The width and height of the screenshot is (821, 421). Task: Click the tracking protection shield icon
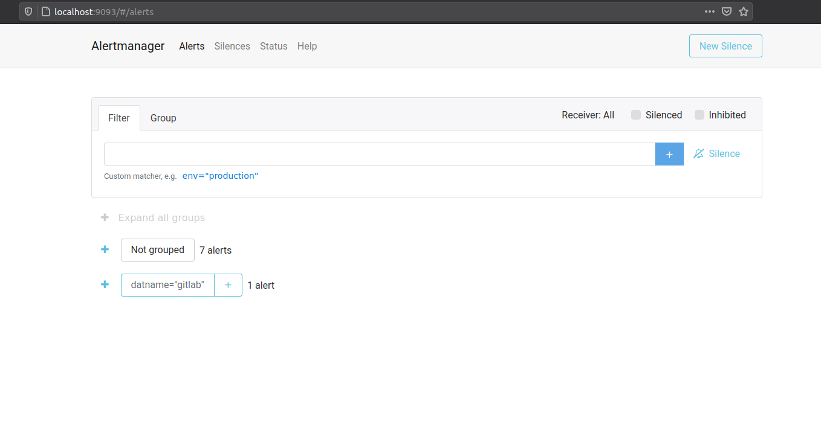(x=28, y=11)
